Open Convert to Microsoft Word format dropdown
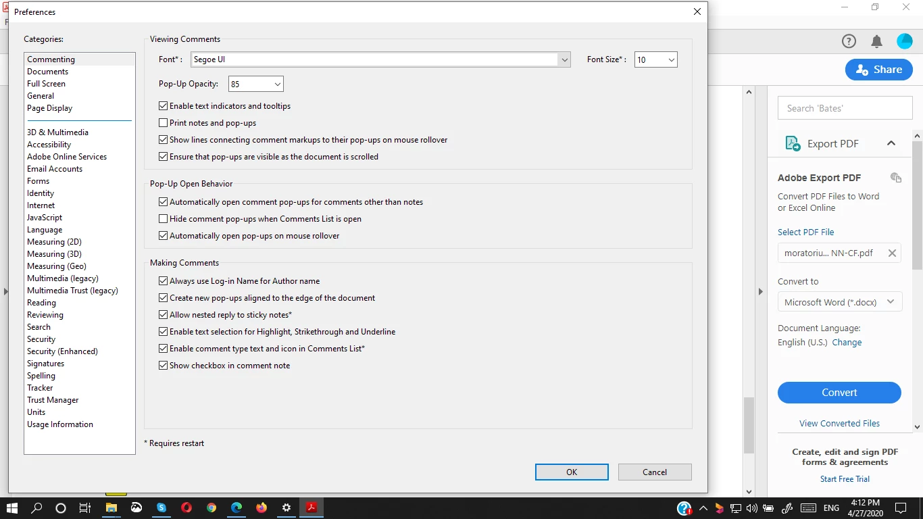 839,302
